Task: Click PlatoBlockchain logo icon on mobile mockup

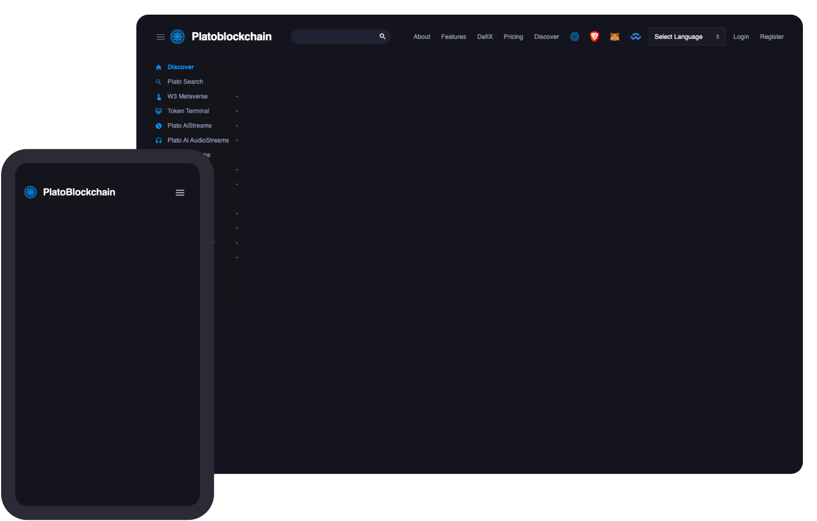Action: [x=30, y=192]
